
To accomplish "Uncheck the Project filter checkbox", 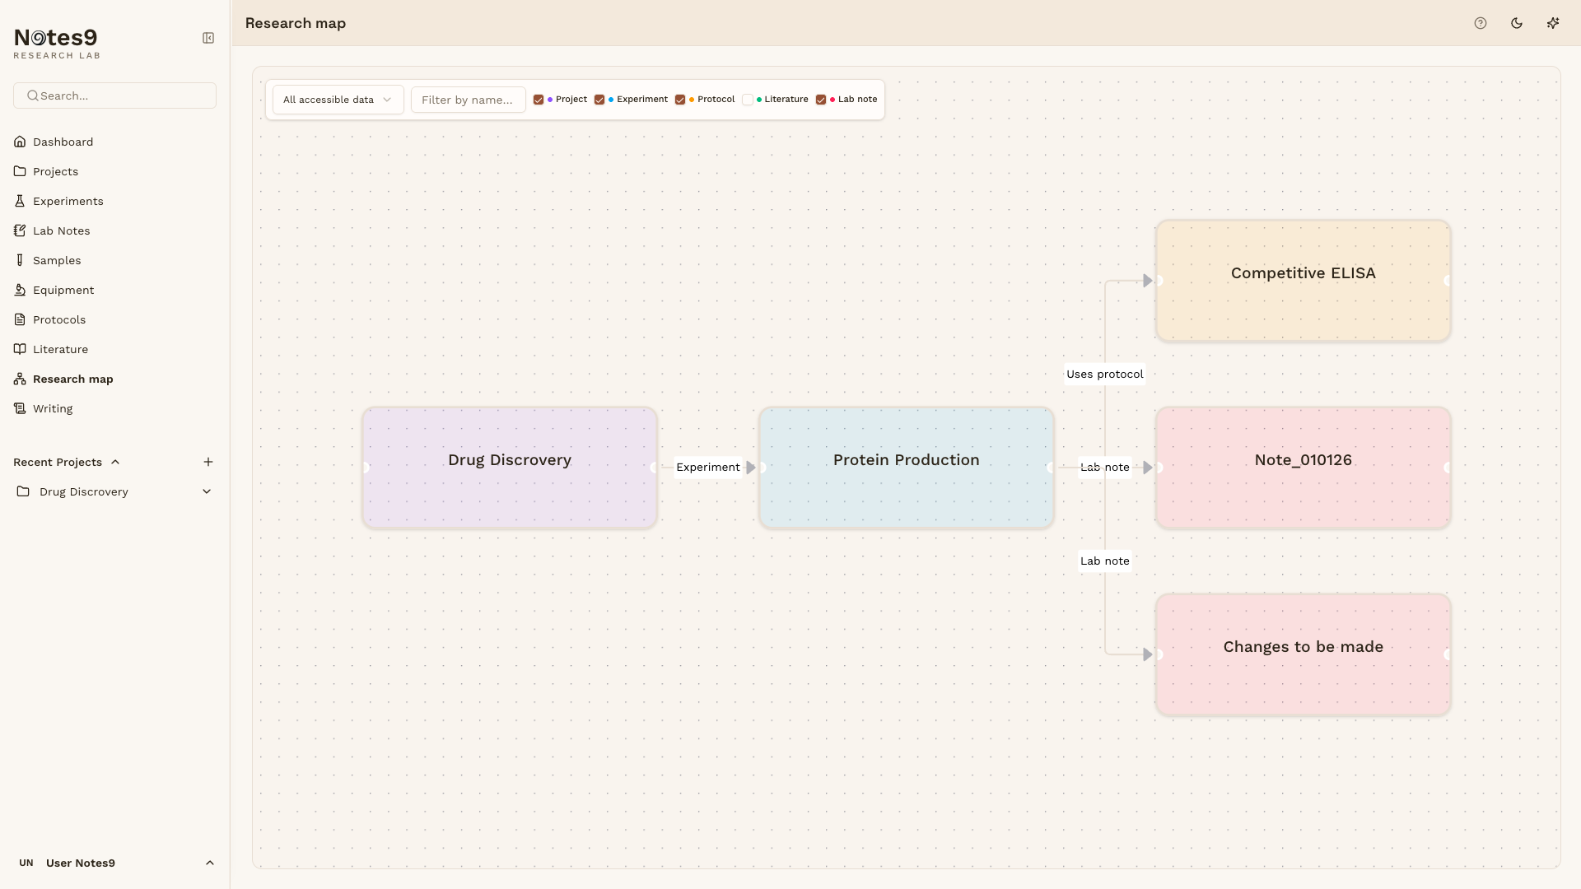I will pos(539,100).
